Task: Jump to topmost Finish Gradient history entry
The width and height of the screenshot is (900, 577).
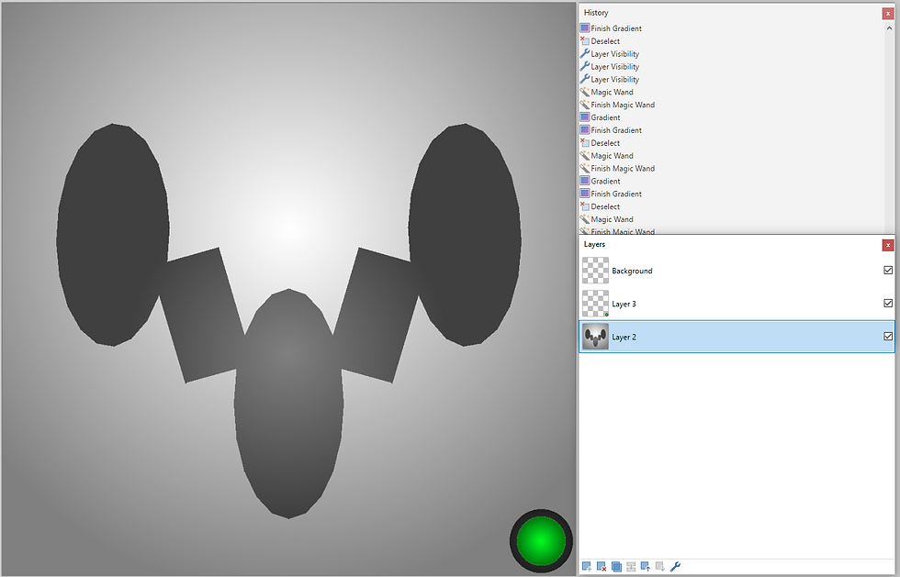Action: [x=611, y=28]
